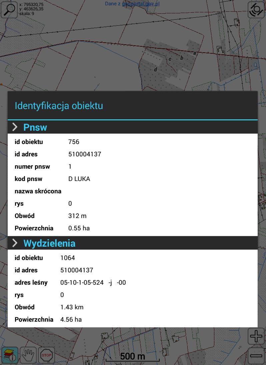This screenshot has height=365, width=266.
Task: Select Pnsw id adres value 510004137
Action: pos(85,154)
